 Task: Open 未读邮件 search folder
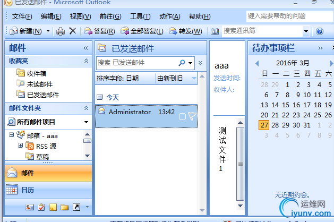[35, 84]
